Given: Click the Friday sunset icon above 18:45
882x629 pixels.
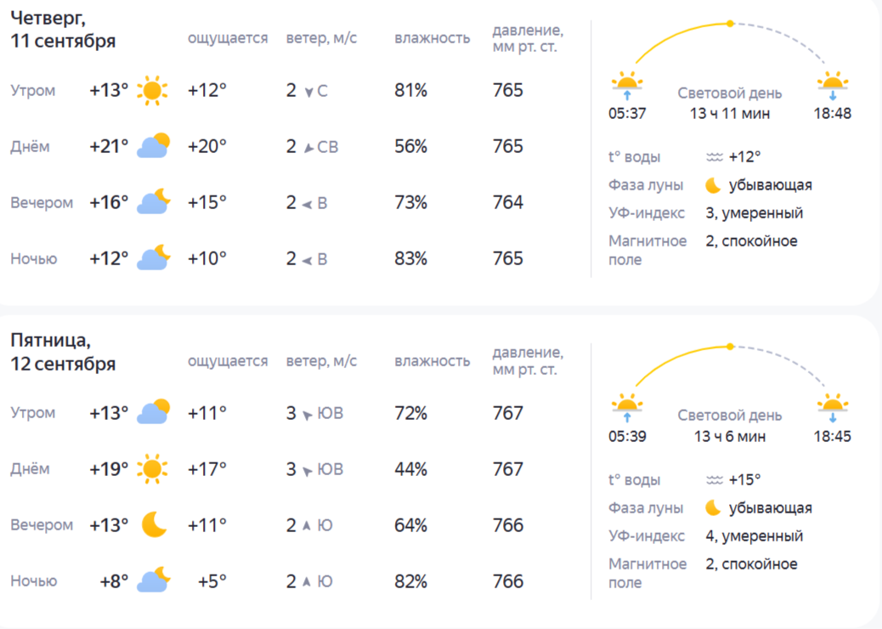Looking at the screenshot, I should pos(833,408).
